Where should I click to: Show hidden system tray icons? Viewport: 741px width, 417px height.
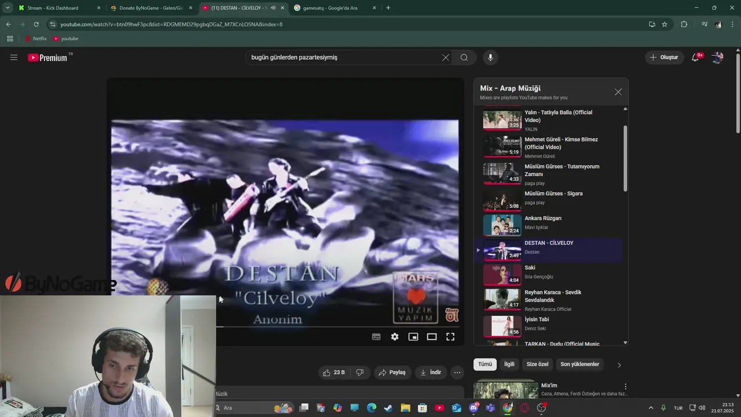pyautogui.click(x=651, y=408)
